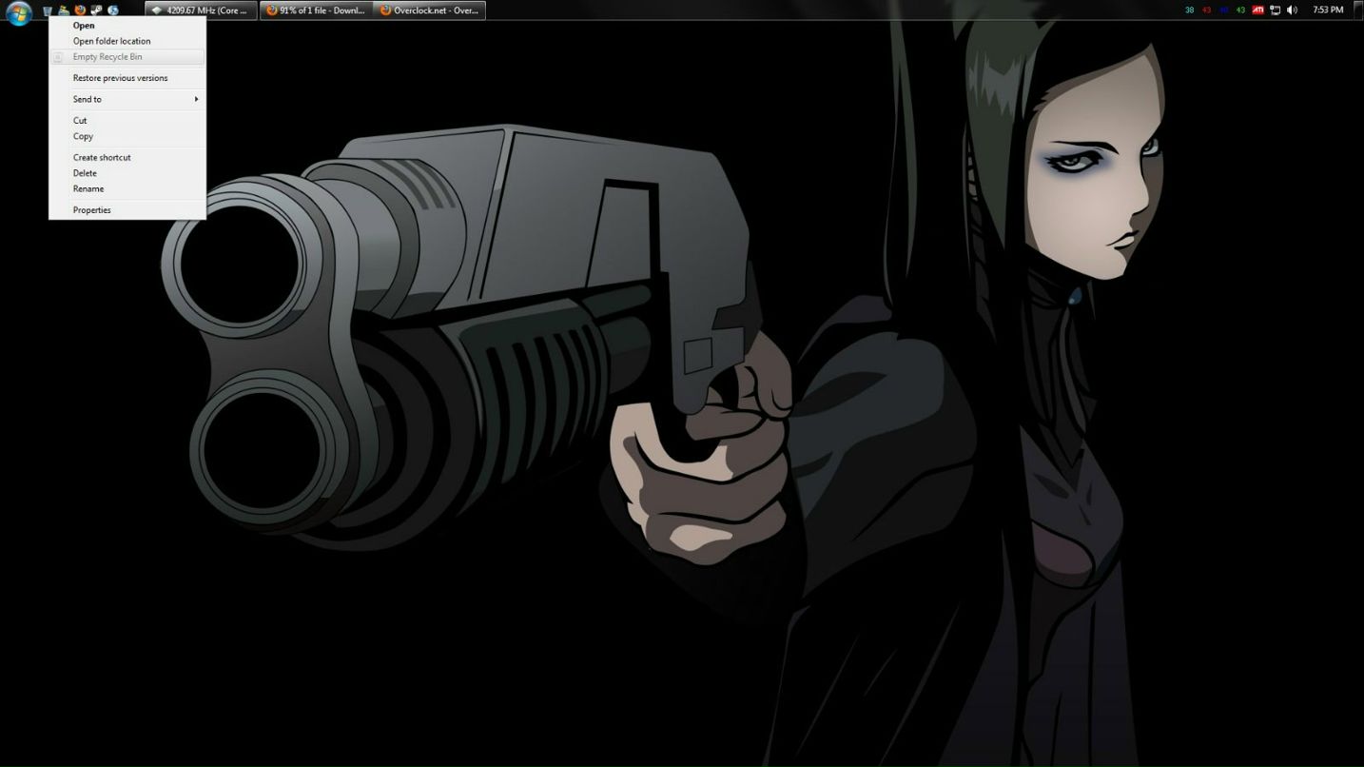Click the Steam quick launch icon
This screenshot has height=767, width=1364.
[96, 10]
